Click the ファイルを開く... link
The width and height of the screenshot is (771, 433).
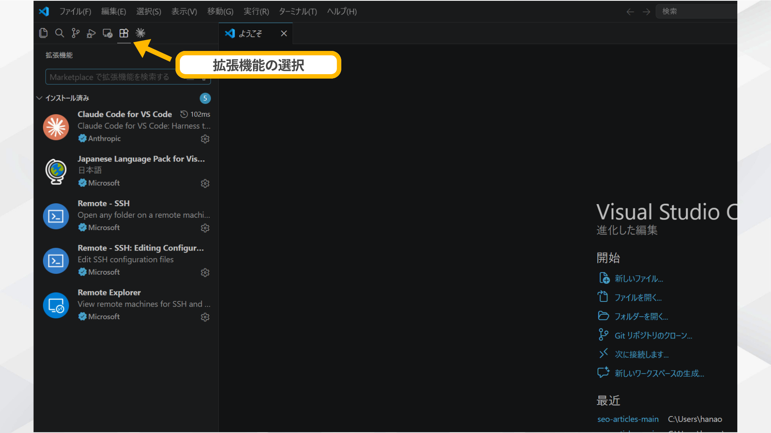638,297
